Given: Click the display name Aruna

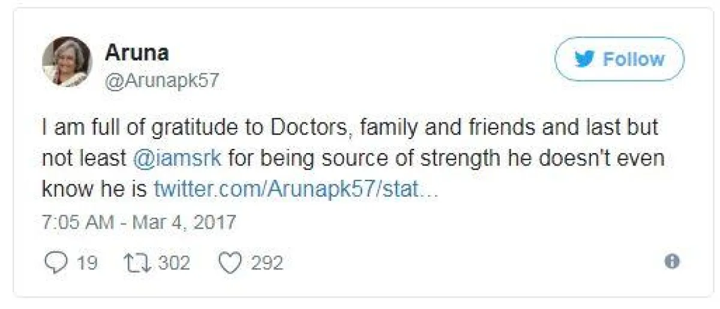Looking at the screenshot, I should (x=137, y=53).
